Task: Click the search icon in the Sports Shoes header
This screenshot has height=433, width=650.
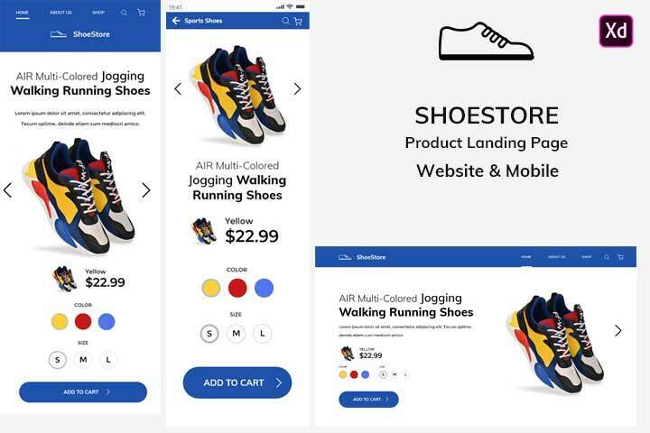Action: [x=285, y=21]
